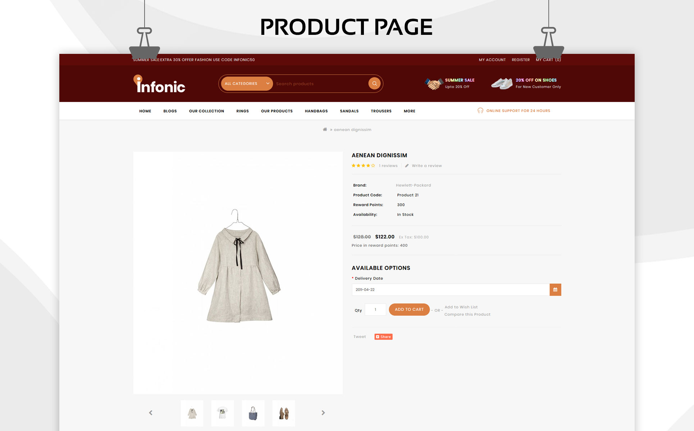Show next thumbnails with right arrow
694x431 pixels.
[323, 413]
